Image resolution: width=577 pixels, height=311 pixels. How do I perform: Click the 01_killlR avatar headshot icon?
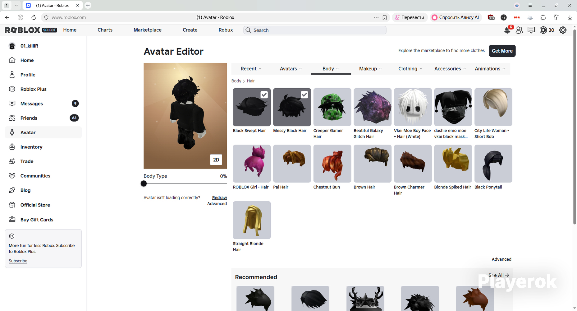click(12, 46)
